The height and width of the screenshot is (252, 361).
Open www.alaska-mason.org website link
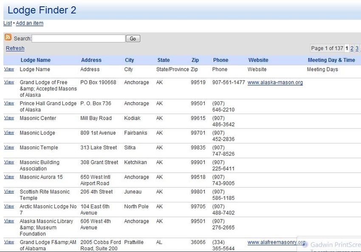275,82
